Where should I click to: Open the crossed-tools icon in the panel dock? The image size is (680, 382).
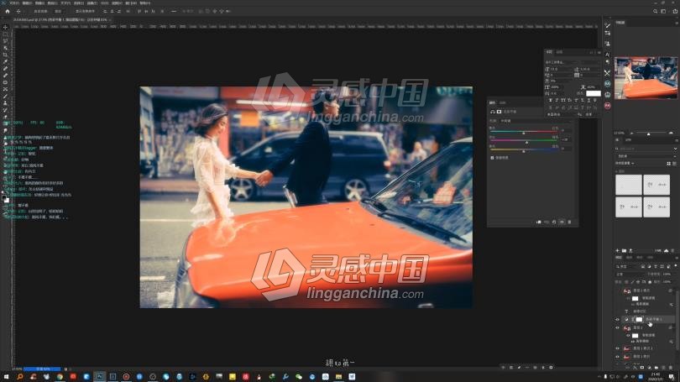[x=608, y=73]
